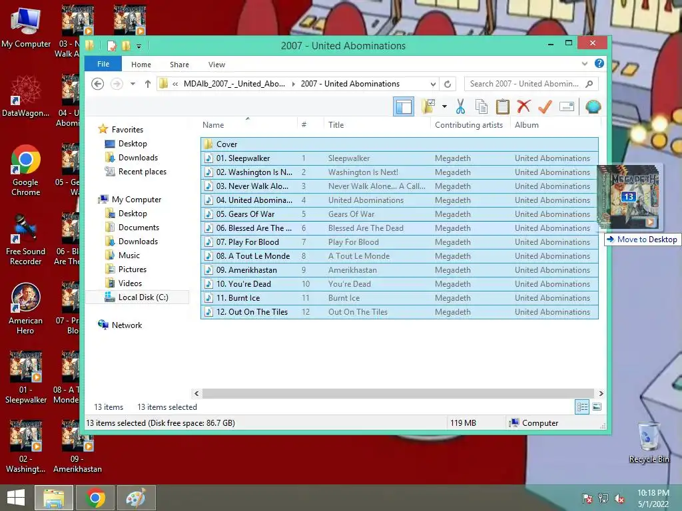682x511 pixels.
Task: Select the Free Sound Recorder desktop icon
Action: click(x=25, y=240)
